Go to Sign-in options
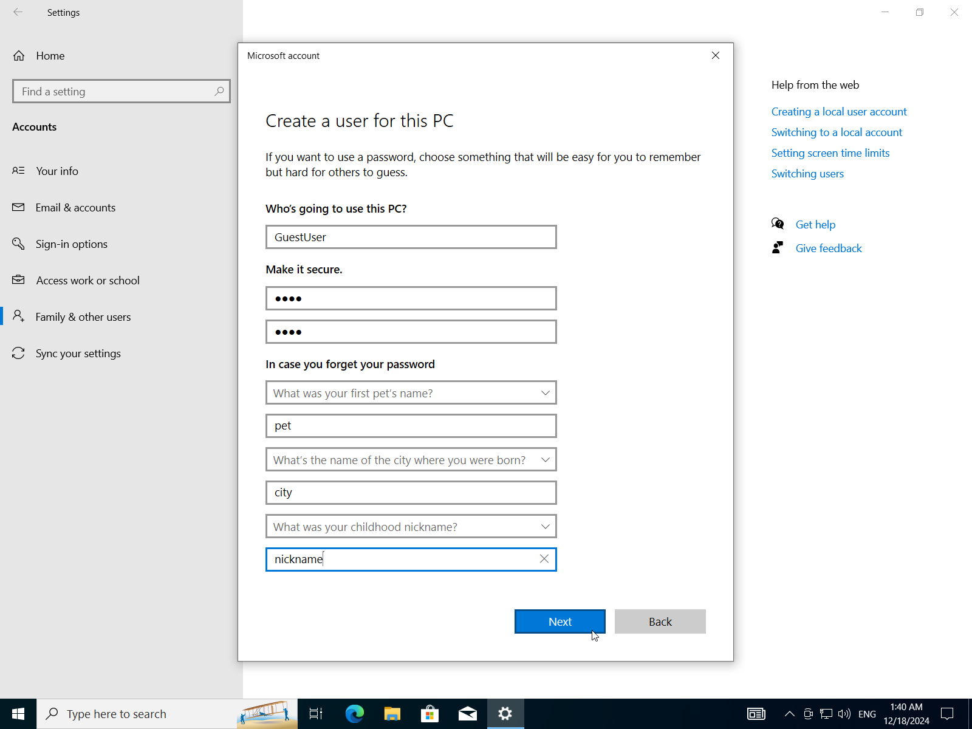This screenshot has width=972, height=729. [x=71, y=244]
